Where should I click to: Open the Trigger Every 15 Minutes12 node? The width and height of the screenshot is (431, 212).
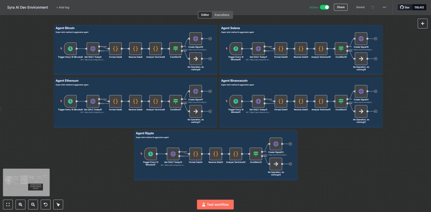[150, 154]
